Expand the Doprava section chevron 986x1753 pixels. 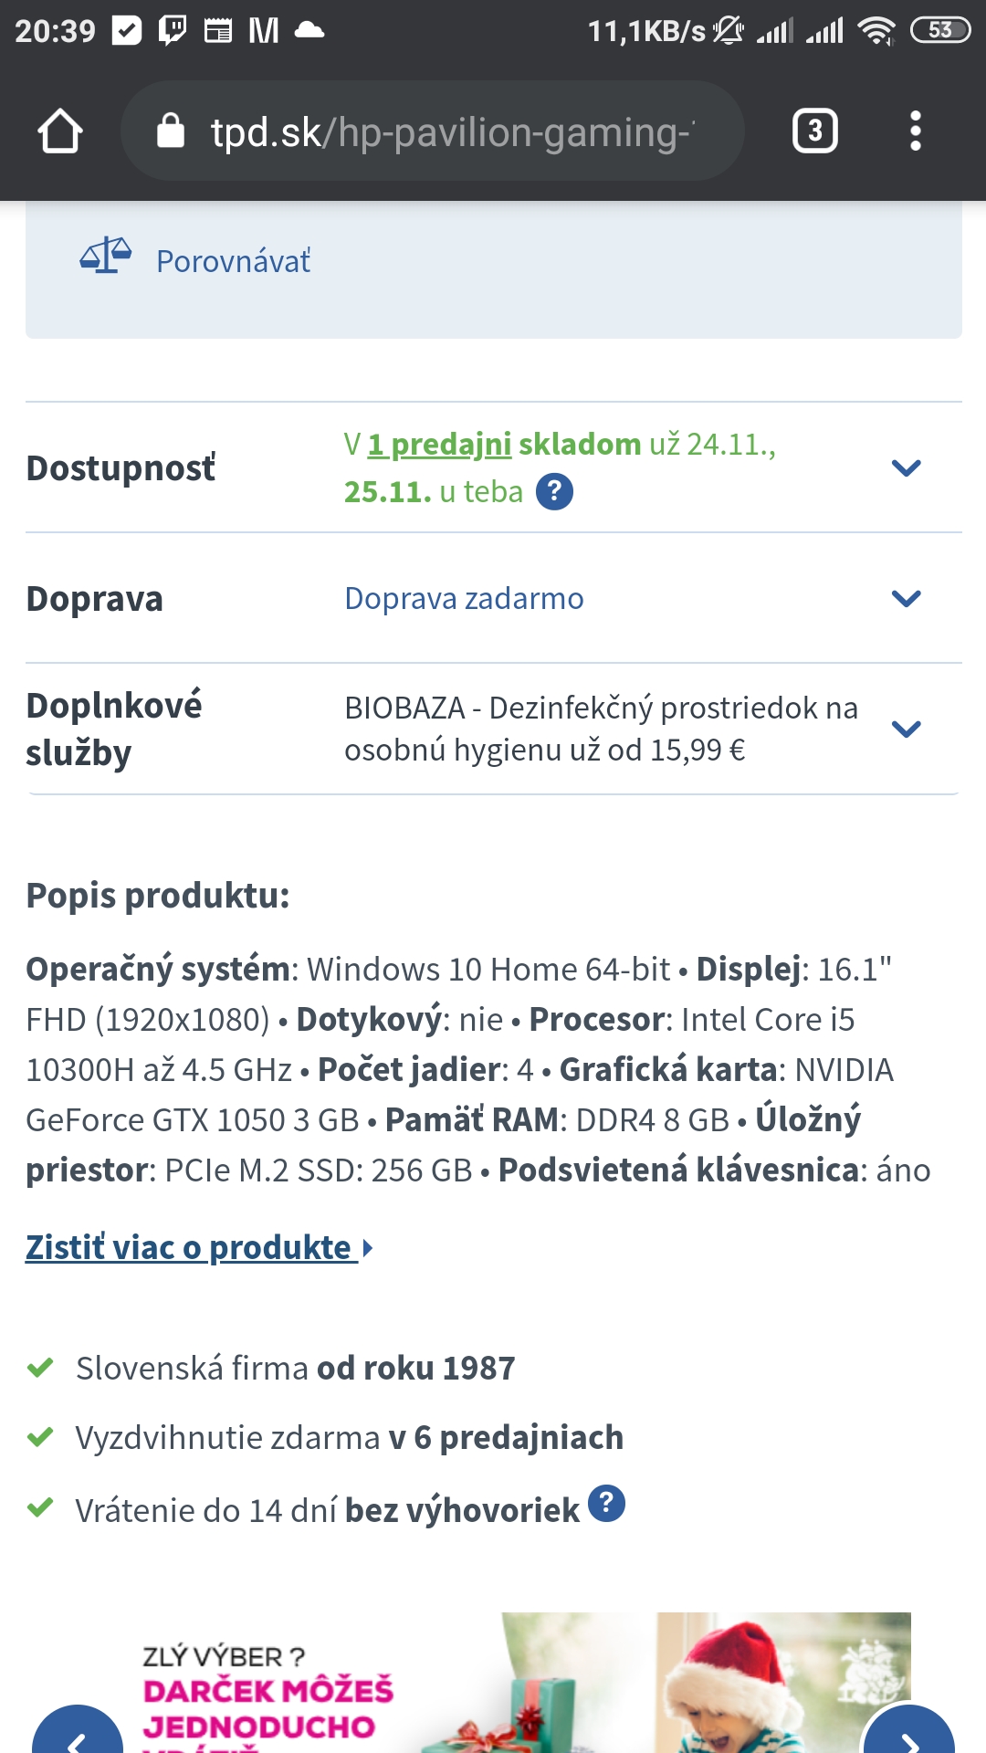pos(906,599)
